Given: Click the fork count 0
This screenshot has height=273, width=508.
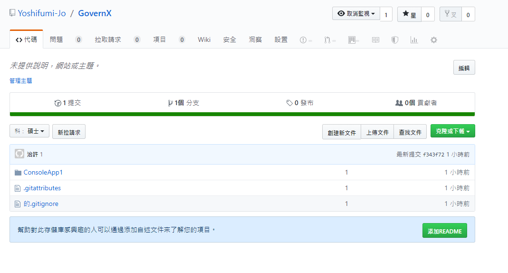Looking at the screenshot, I should (468, 15).
